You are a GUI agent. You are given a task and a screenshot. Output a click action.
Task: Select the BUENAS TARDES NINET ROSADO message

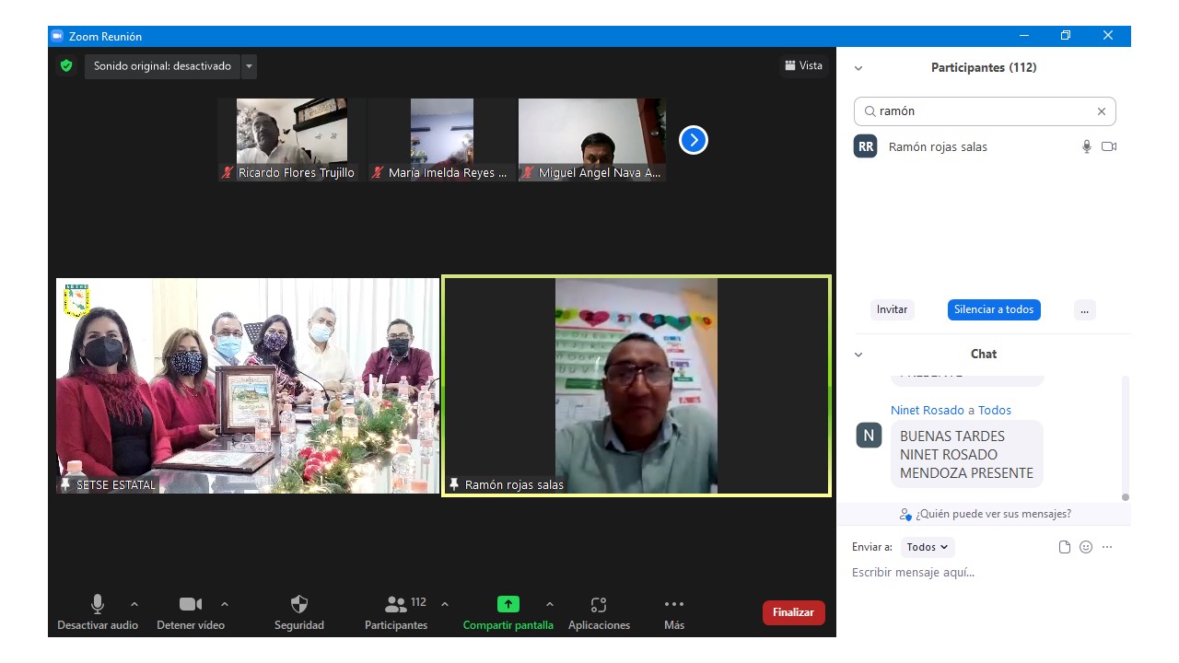click(x=966, y=454)
